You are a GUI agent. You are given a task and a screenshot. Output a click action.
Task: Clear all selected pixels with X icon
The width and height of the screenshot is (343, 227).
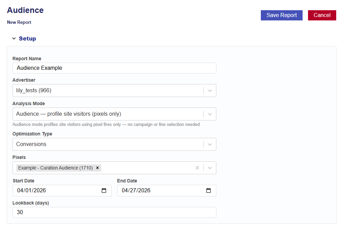tap(197, 168)
